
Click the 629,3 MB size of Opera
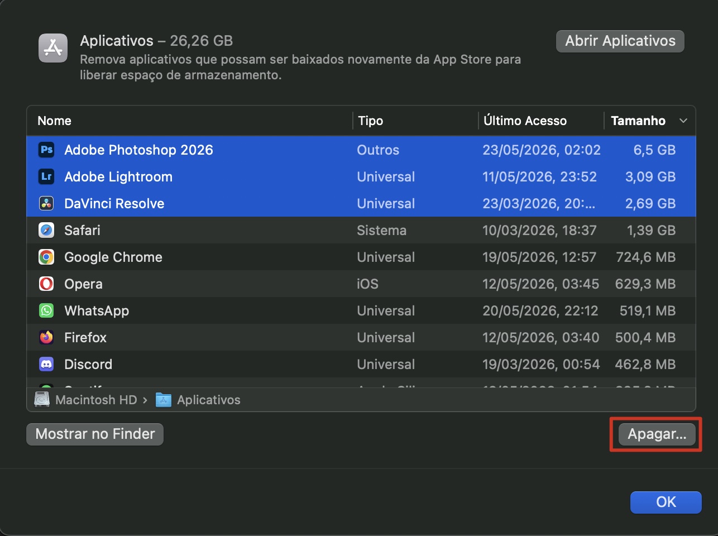(x=645, y=284)
